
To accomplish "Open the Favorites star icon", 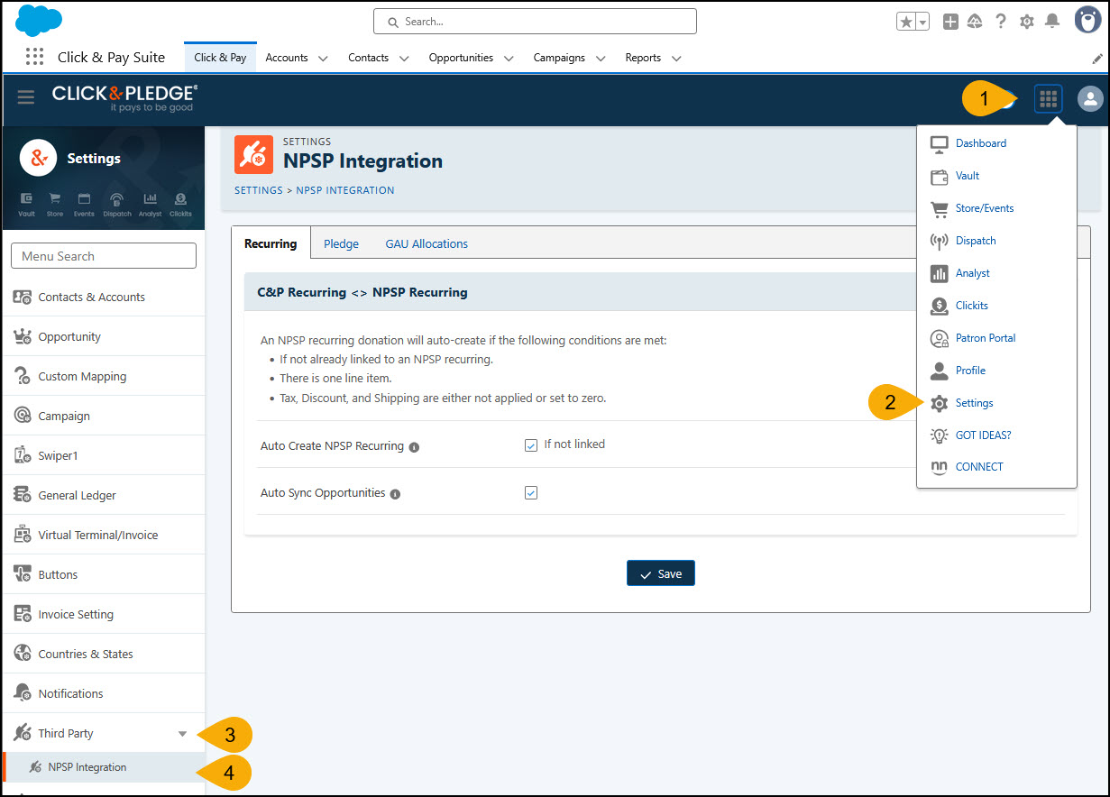I will tap(906, 22).
